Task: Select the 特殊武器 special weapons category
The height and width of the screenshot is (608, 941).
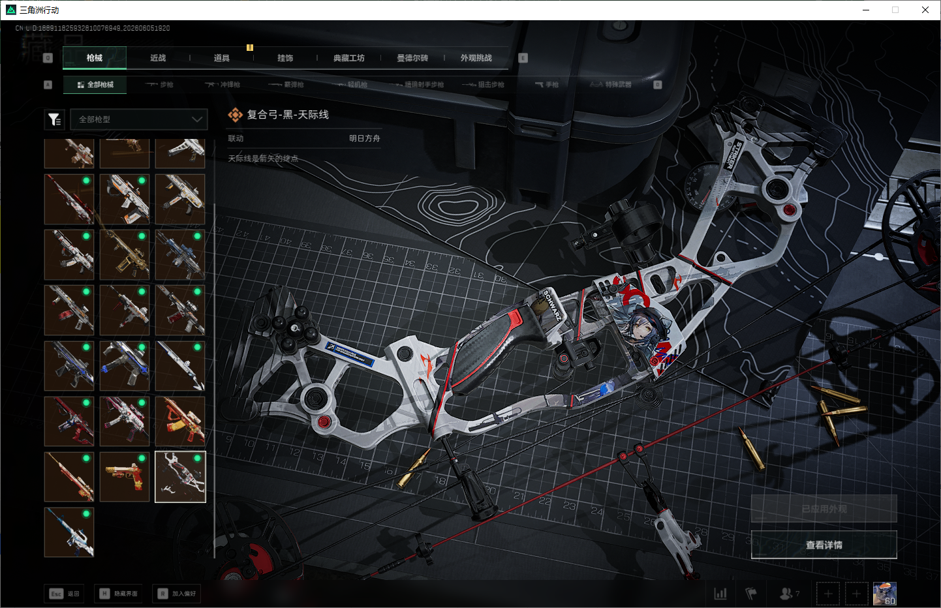Action: 611,85
